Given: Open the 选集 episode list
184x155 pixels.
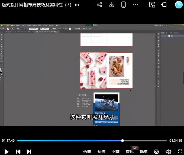Looking at the screenshot, I should [144, 152].
